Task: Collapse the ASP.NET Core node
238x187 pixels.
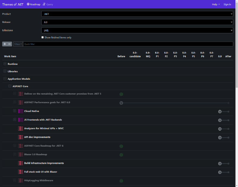Action: coord(10,86)
